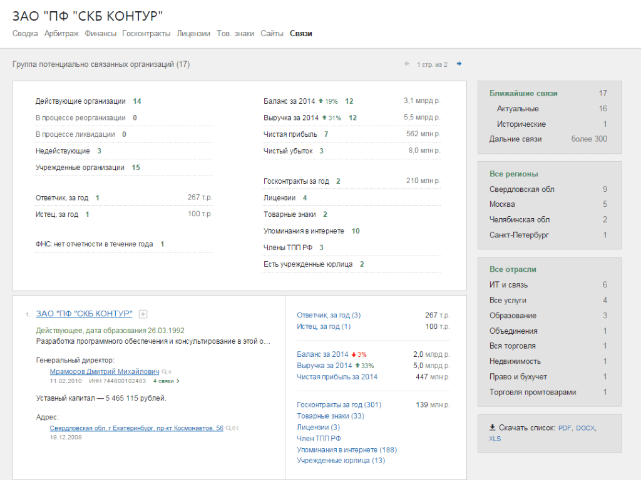Open Ответчик, за год (3) link
The width and height of the screenshot is (641, 480).
coord(329,315)
